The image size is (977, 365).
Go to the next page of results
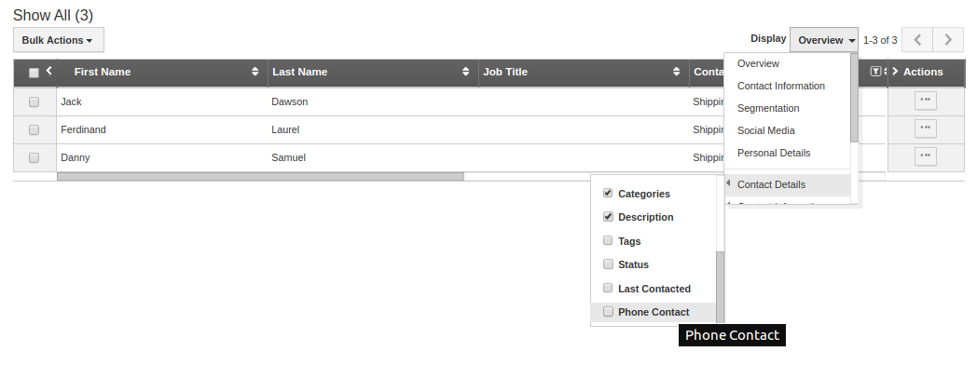pos(948,40)
